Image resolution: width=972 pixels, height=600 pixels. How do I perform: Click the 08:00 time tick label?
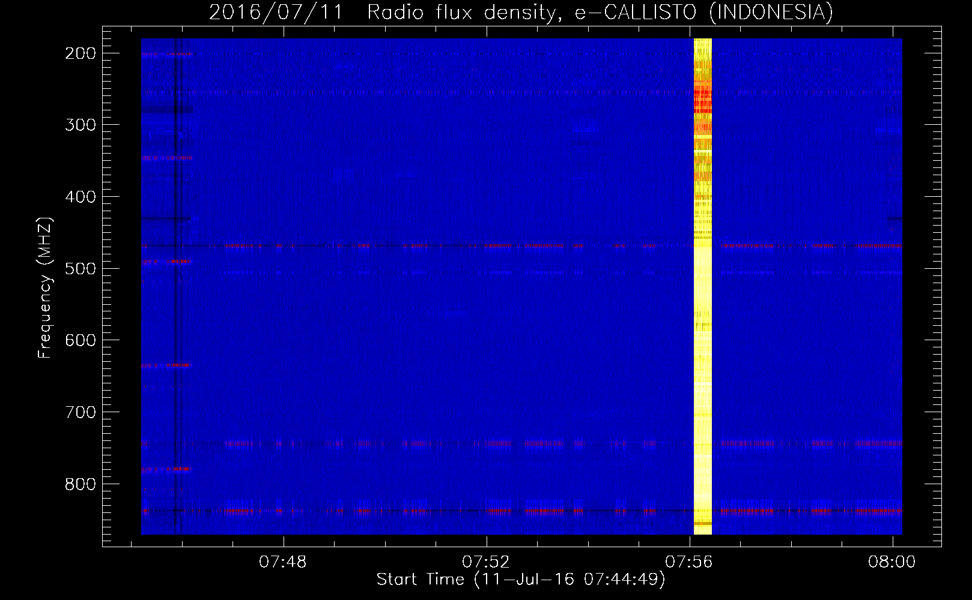[892, 562]
